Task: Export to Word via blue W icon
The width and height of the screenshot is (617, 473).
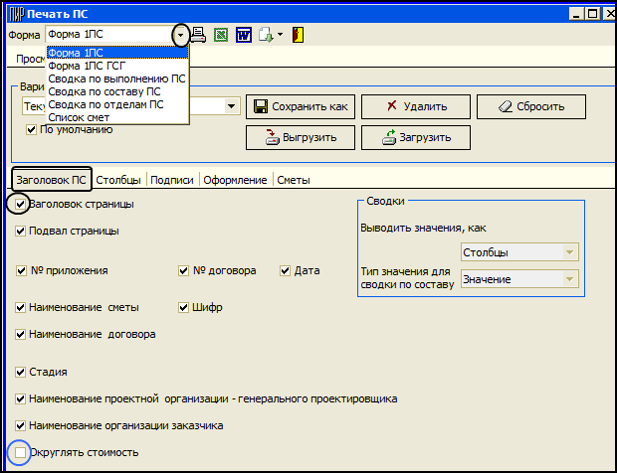Action: [244, 35]
